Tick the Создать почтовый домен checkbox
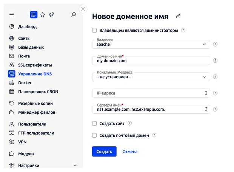Image resolution: width=234 pixels, height=172 pixels. pos(94,135)
